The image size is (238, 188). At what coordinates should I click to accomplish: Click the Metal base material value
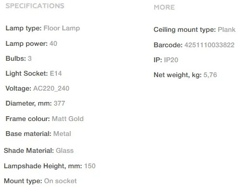(62, 134)
